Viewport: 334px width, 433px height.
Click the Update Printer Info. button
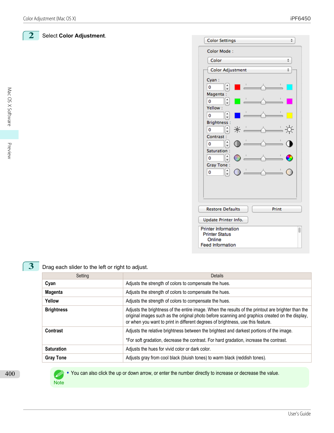[x=223, y=220]
